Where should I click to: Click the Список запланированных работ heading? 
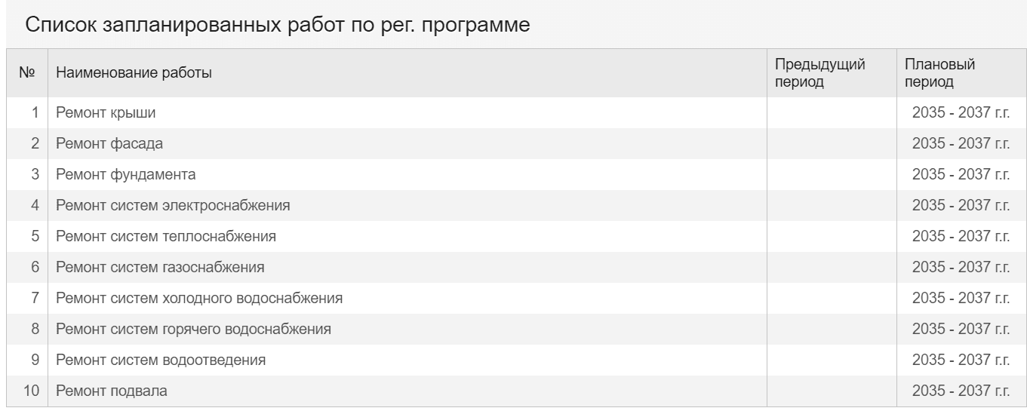tap(278, 24)
